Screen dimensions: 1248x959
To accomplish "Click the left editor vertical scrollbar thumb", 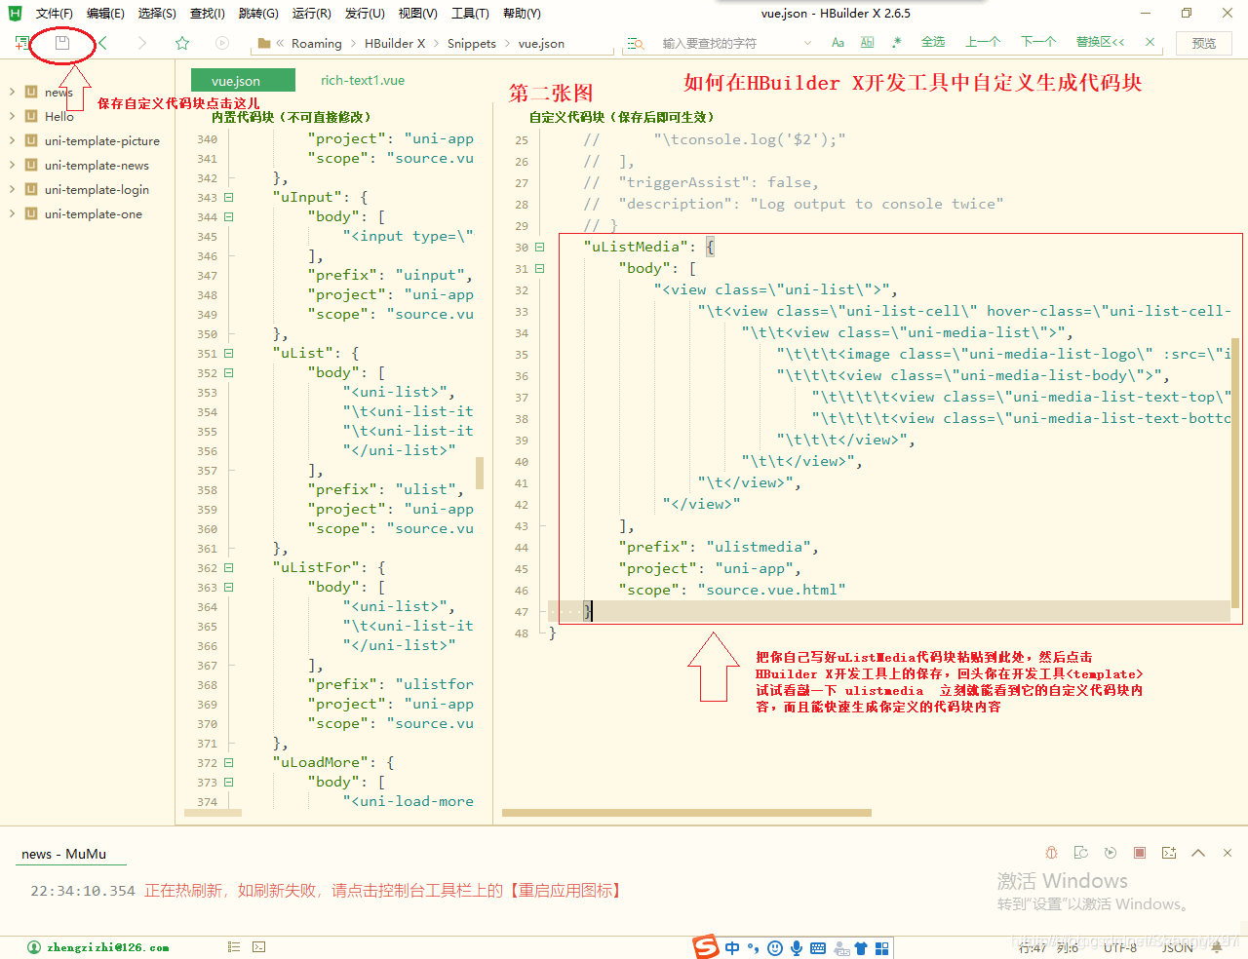I will coord(480,472).
